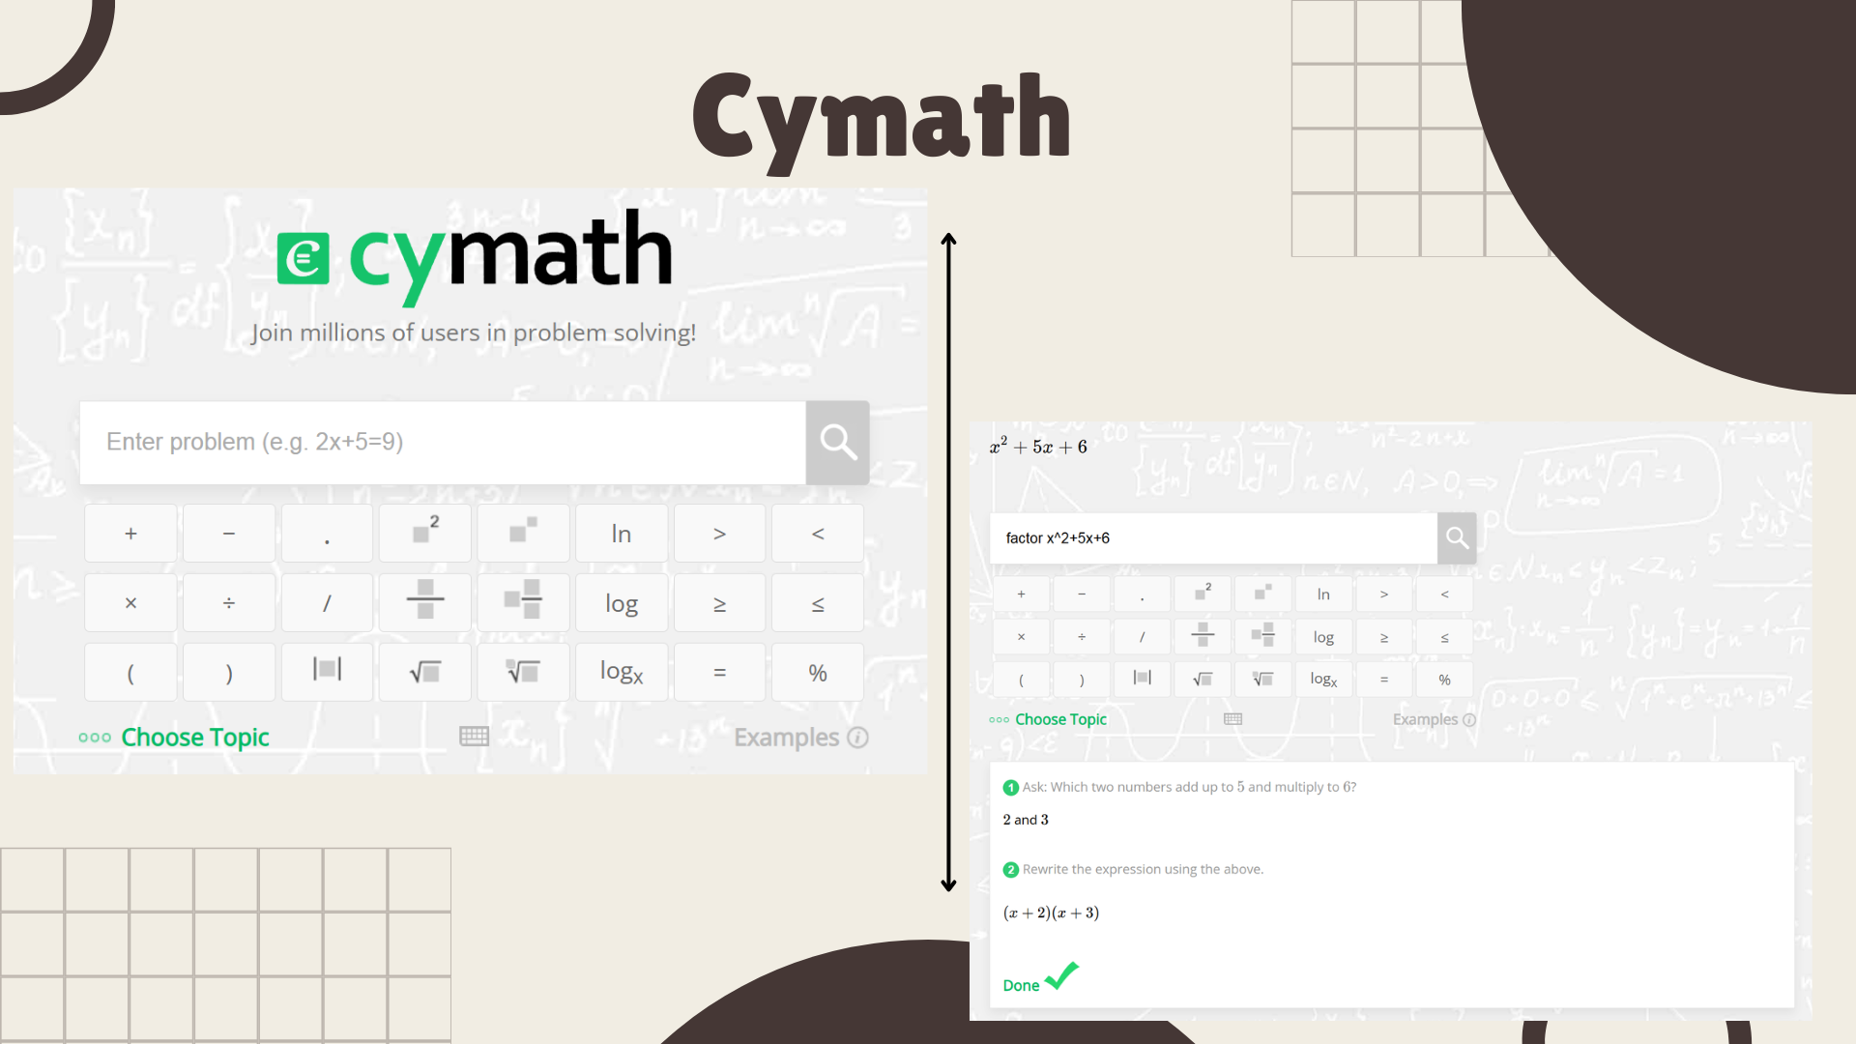Click the log key in the left keypad
This screenshot has width=1856, height=1044.
pos(622,603)
